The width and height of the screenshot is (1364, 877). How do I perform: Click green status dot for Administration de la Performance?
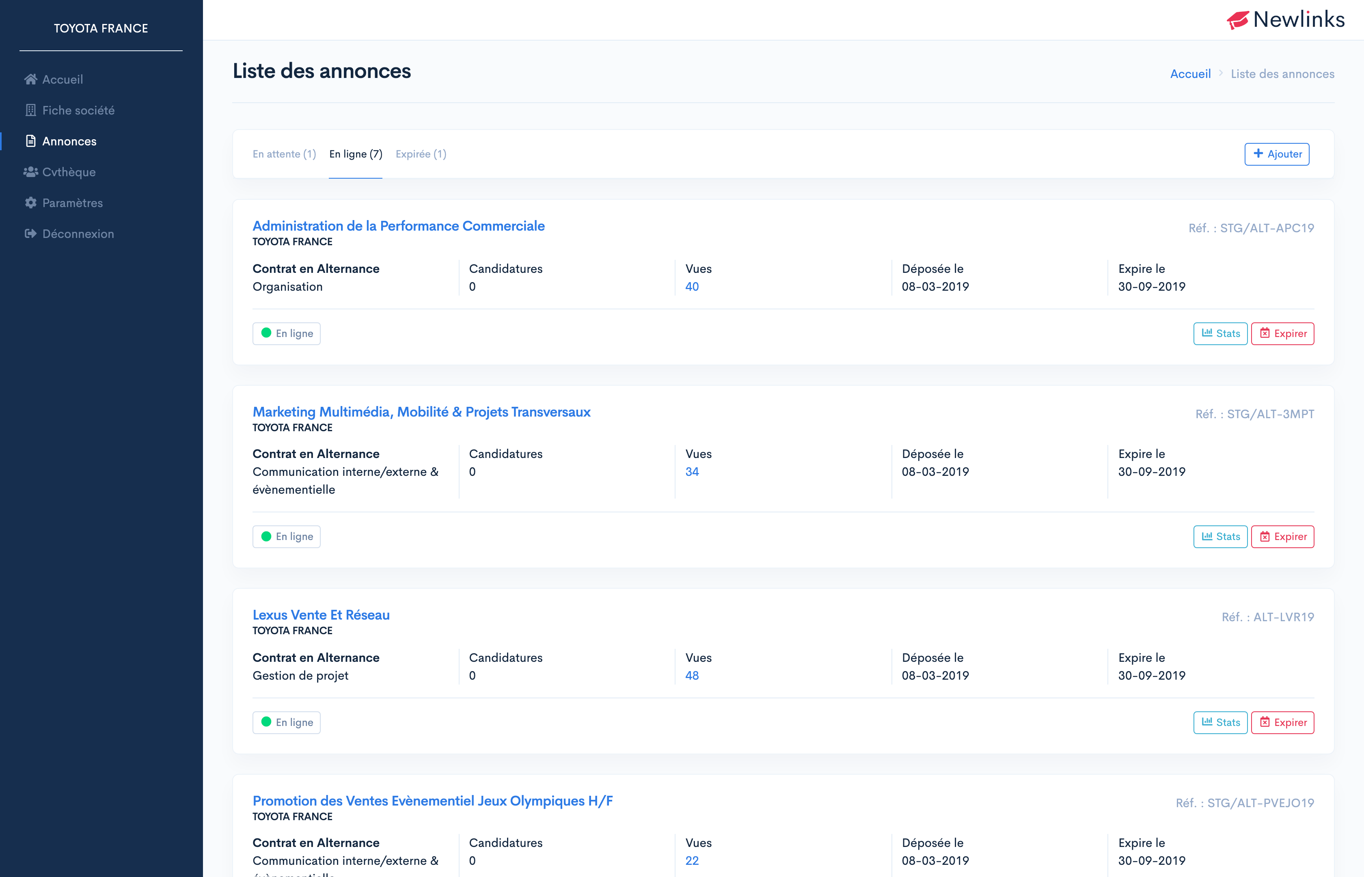click(x=266, y=333)
